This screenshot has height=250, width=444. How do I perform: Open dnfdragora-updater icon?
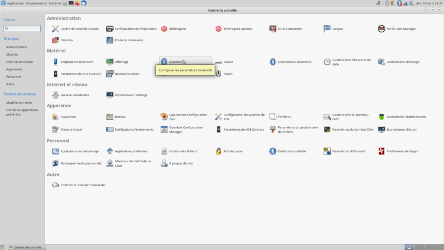[x=219, y=29]
